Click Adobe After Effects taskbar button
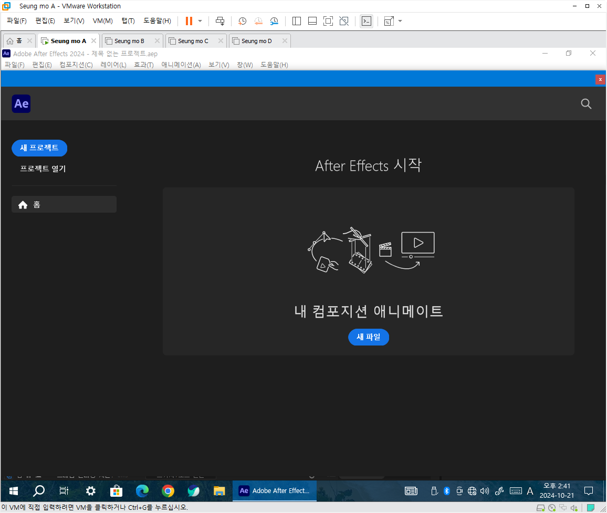 coord(275,491)
